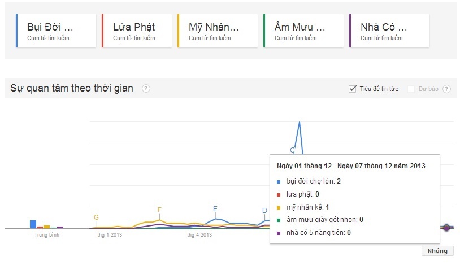Click the blue 'bụi đời chợ lớn' legend swatch
The height and width of the screenshot is (270, 460).
tap(279, 181)
